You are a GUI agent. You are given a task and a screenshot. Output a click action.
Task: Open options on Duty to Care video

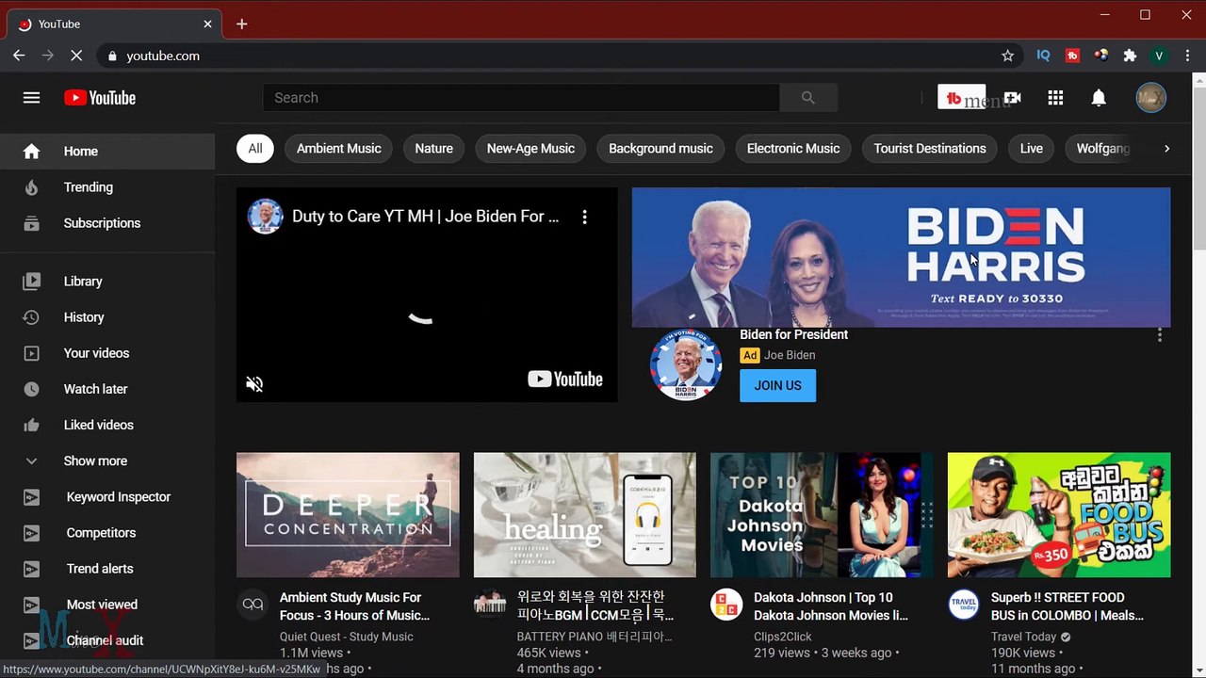584,217
